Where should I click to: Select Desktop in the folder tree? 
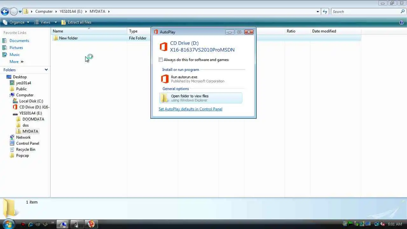(20, 77)
